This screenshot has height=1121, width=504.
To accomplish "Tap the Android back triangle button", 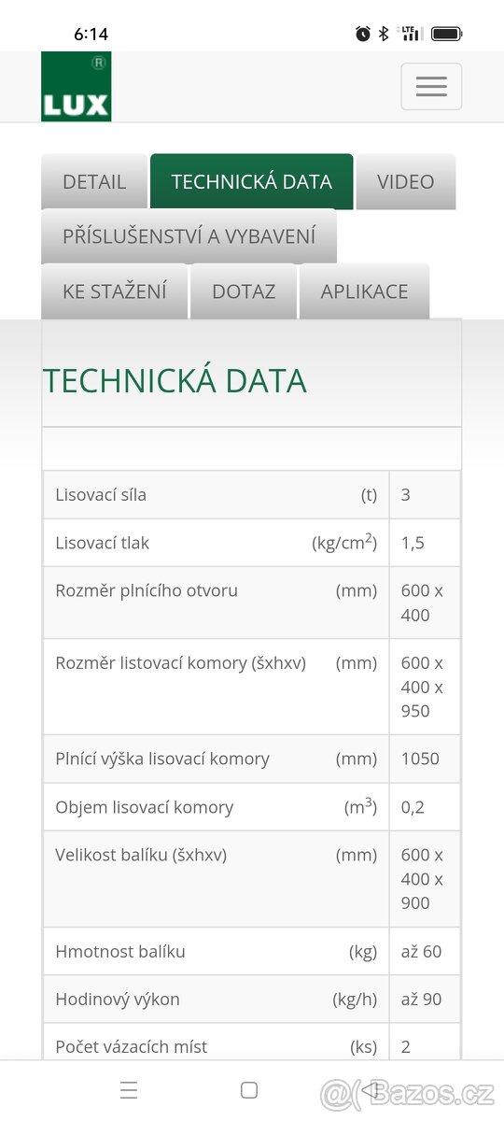I will 371,1090.
